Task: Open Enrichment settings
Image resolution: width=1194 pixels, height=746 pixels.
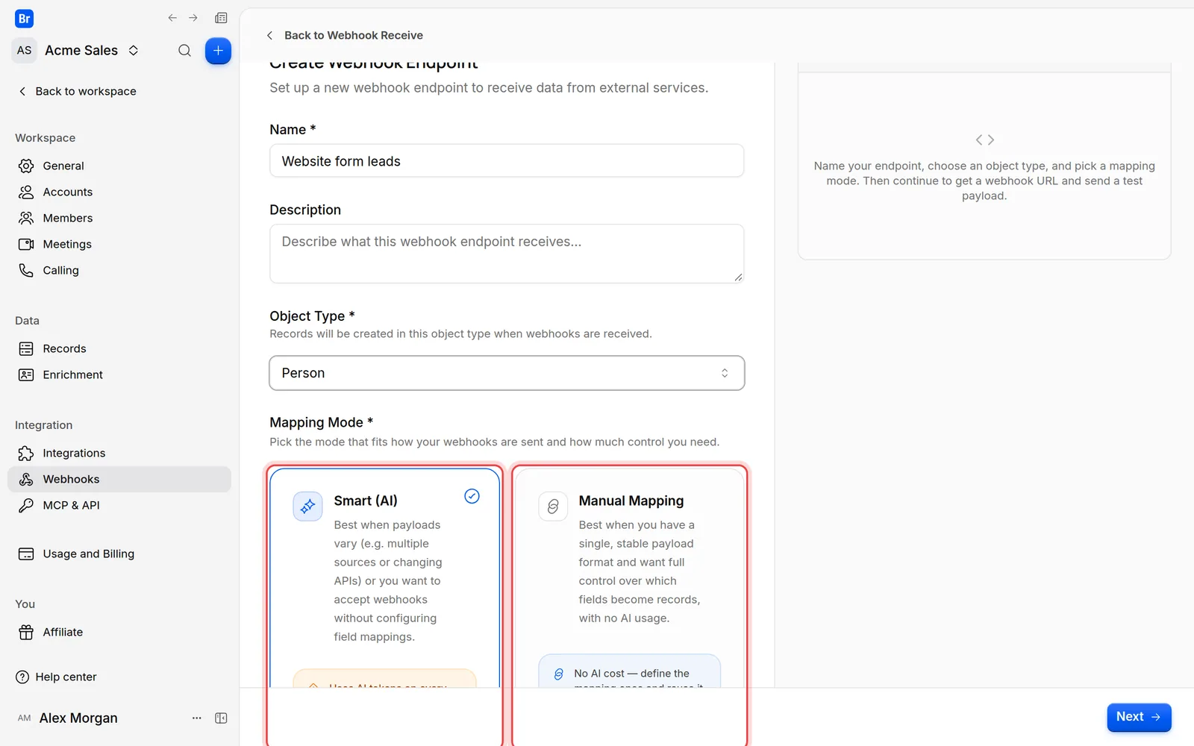Action: (x=119, y=374)
